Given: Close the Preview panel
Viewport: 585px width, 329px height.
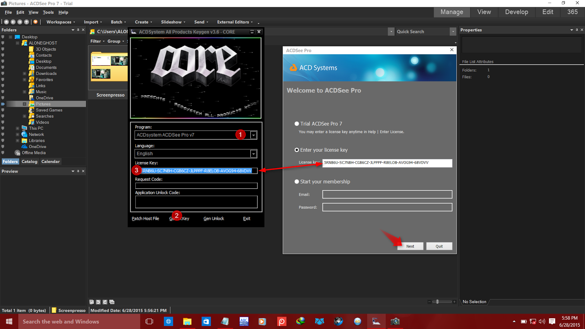Looking at the screenshot, I should coord(83,171).
